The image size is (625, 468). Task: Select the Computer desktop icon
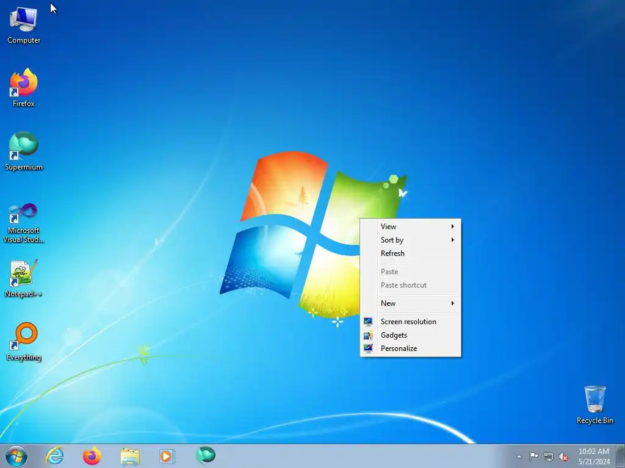click(x=24, y=25)
